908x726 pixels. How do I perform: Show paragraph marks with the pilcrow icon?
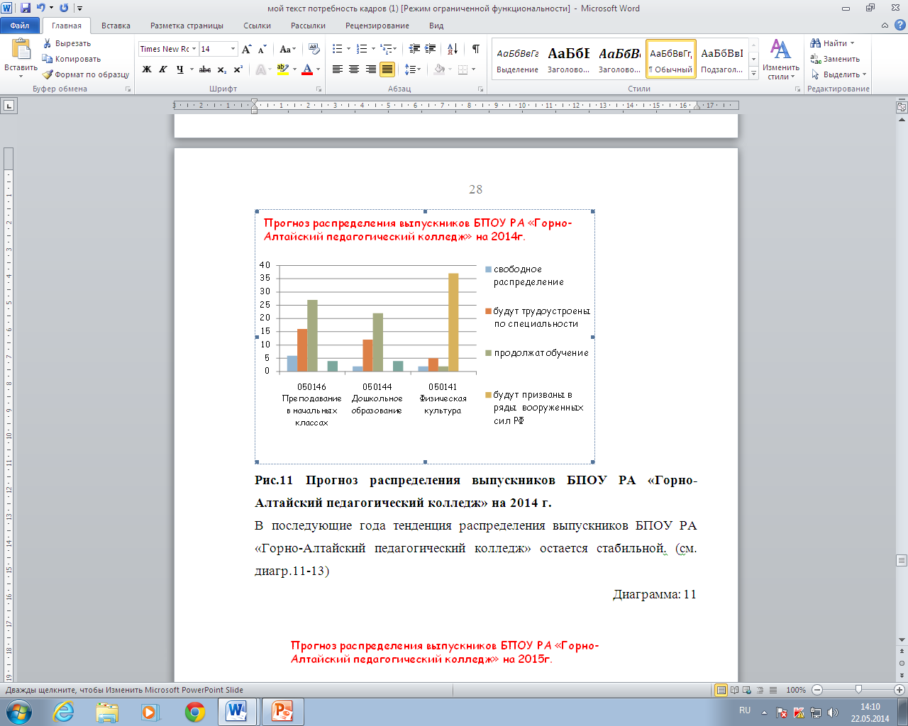click(475, 49)
